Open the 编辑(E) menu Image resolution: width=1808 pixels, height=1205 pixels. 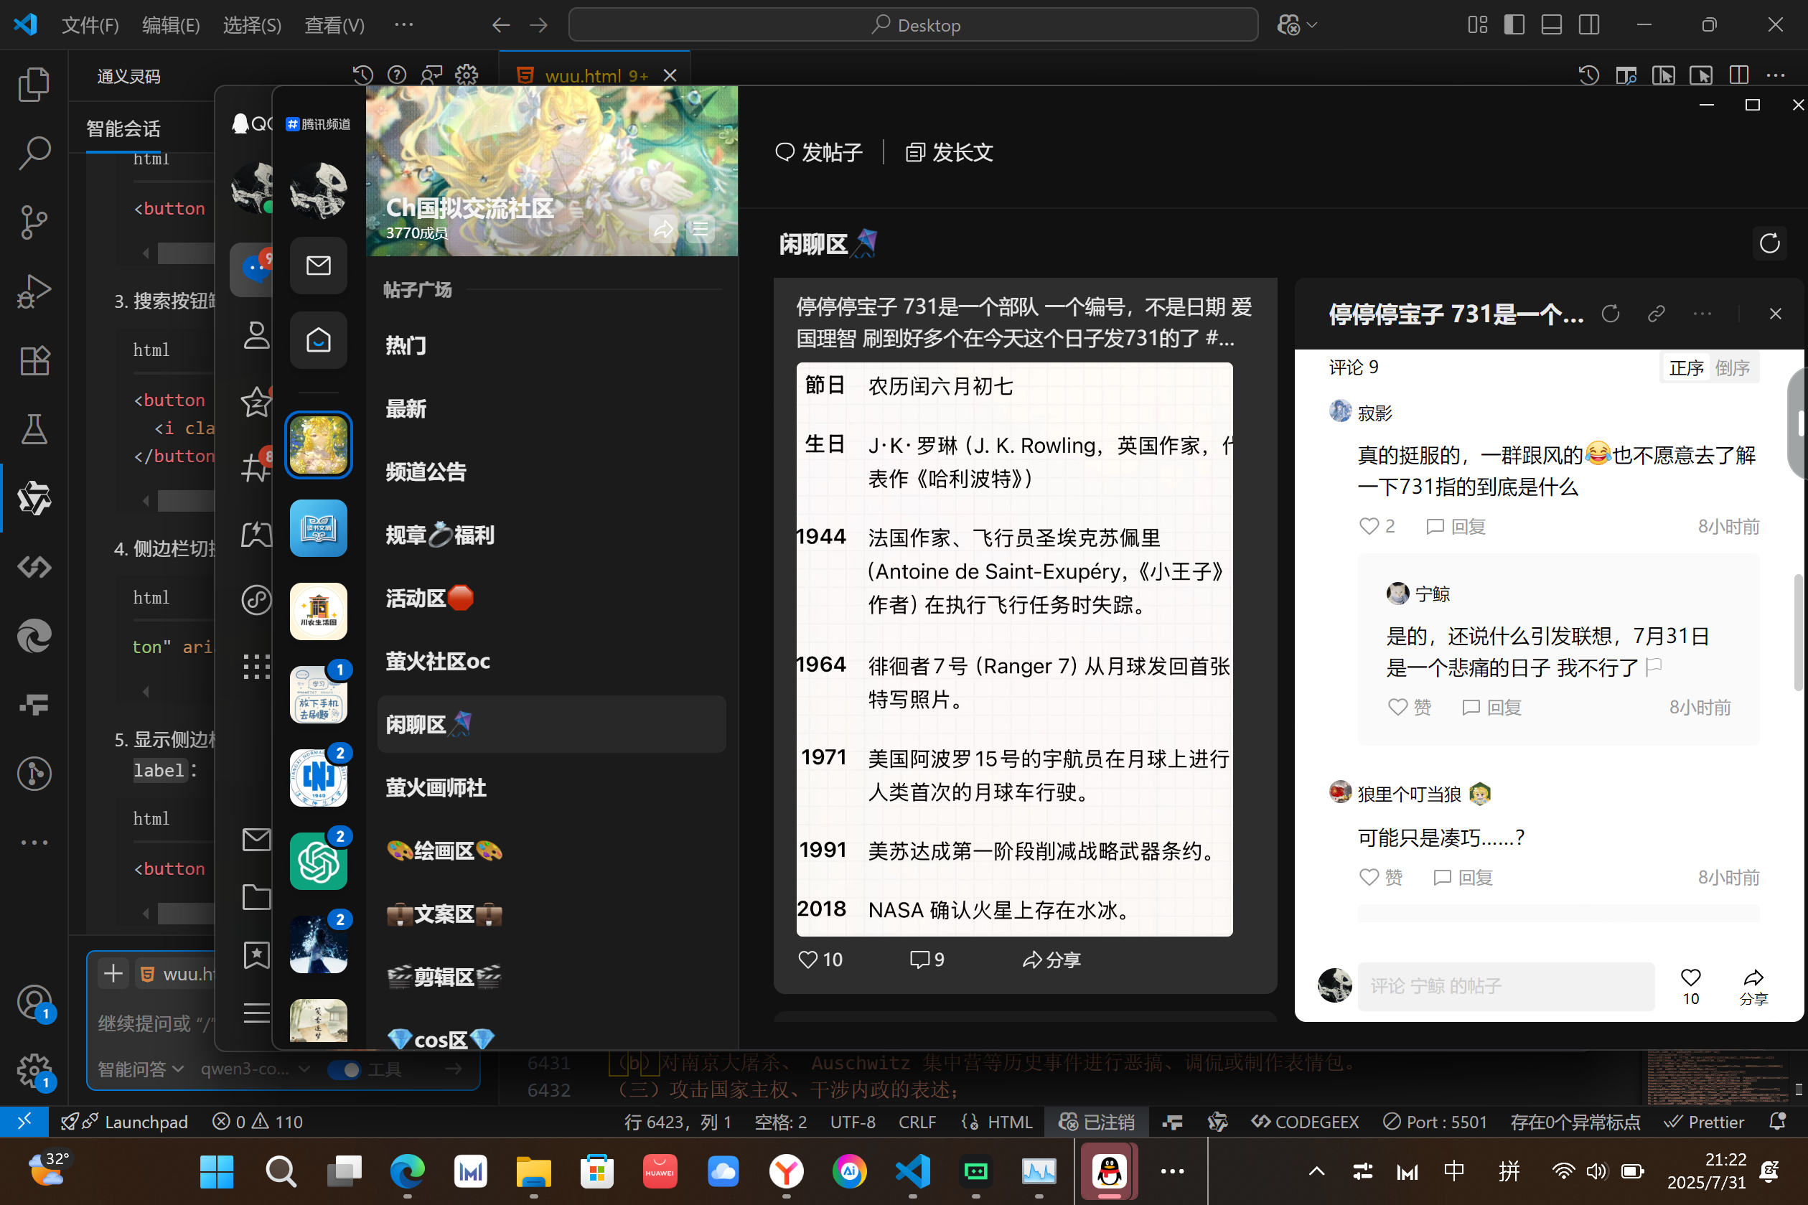point(171,25)
